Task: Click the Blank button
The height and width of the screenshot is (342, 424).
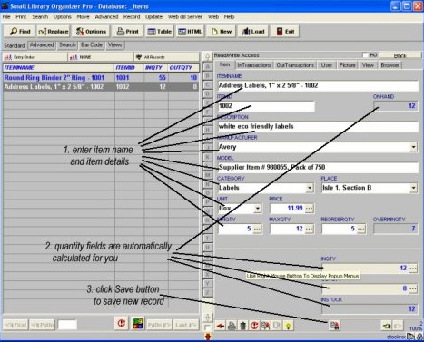Action: pos(399,55)
